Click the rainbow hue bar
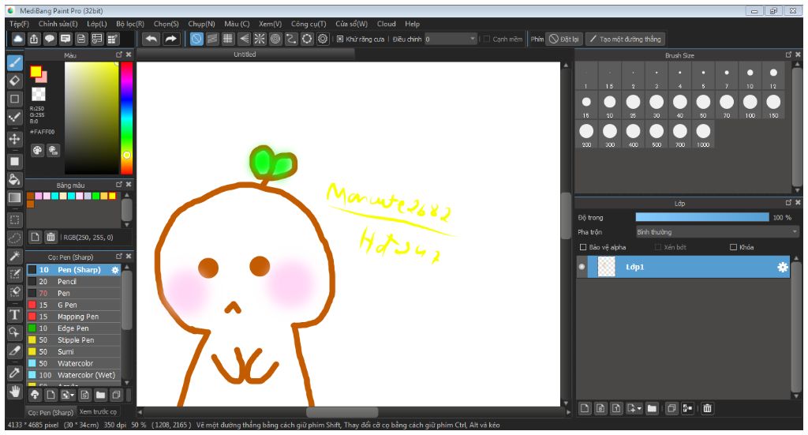808x435 pixels. coord(126,118)
